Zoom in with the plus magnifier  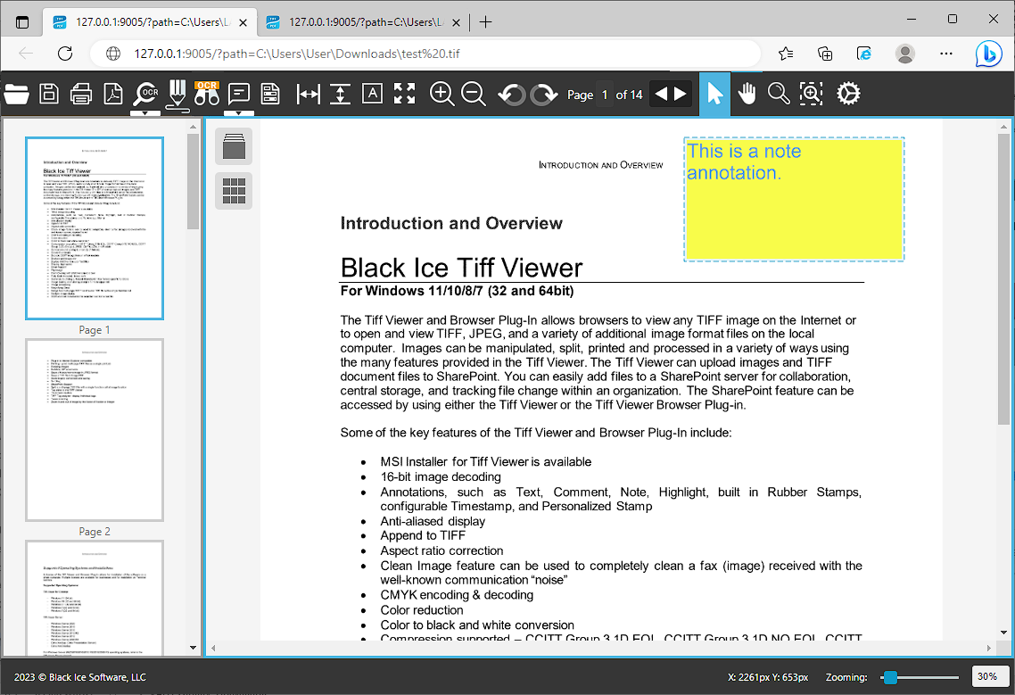[x=441, y=94]
